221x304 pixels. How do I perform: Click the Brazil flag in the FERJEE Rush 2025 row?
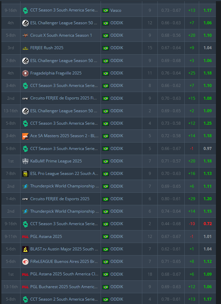(106, 48)
